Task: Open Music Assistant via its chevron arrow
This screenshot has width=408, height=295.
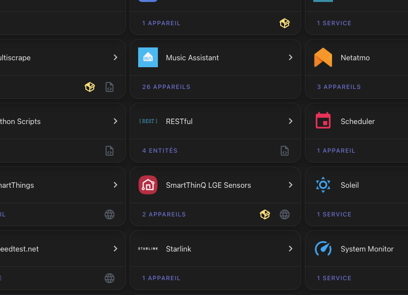Action: tap(291, 58)
